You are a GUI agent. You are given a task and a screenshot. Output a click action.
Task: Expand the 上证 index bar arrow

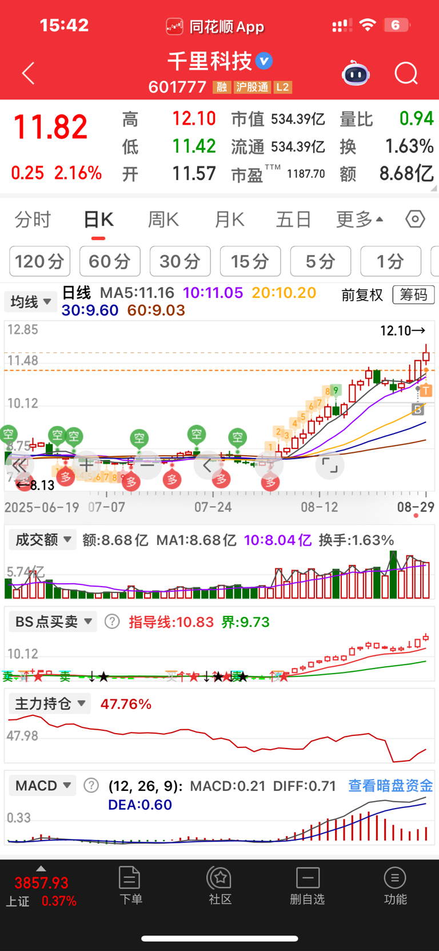[41, 868]
